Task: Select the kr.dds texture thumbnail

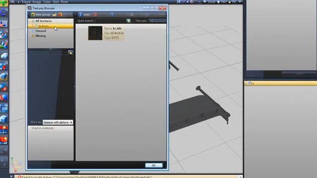Action: tap(95, 33)
